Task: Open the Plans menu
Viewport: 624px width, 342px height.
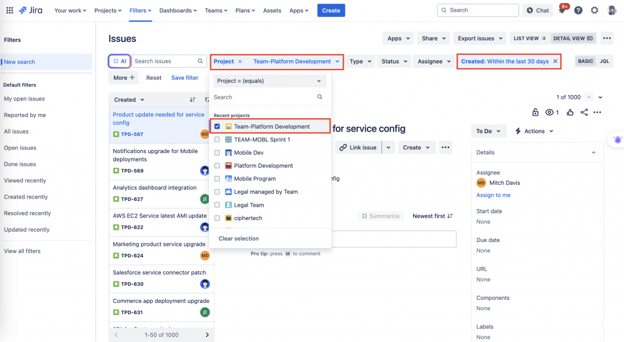Action: click(245, 10)
